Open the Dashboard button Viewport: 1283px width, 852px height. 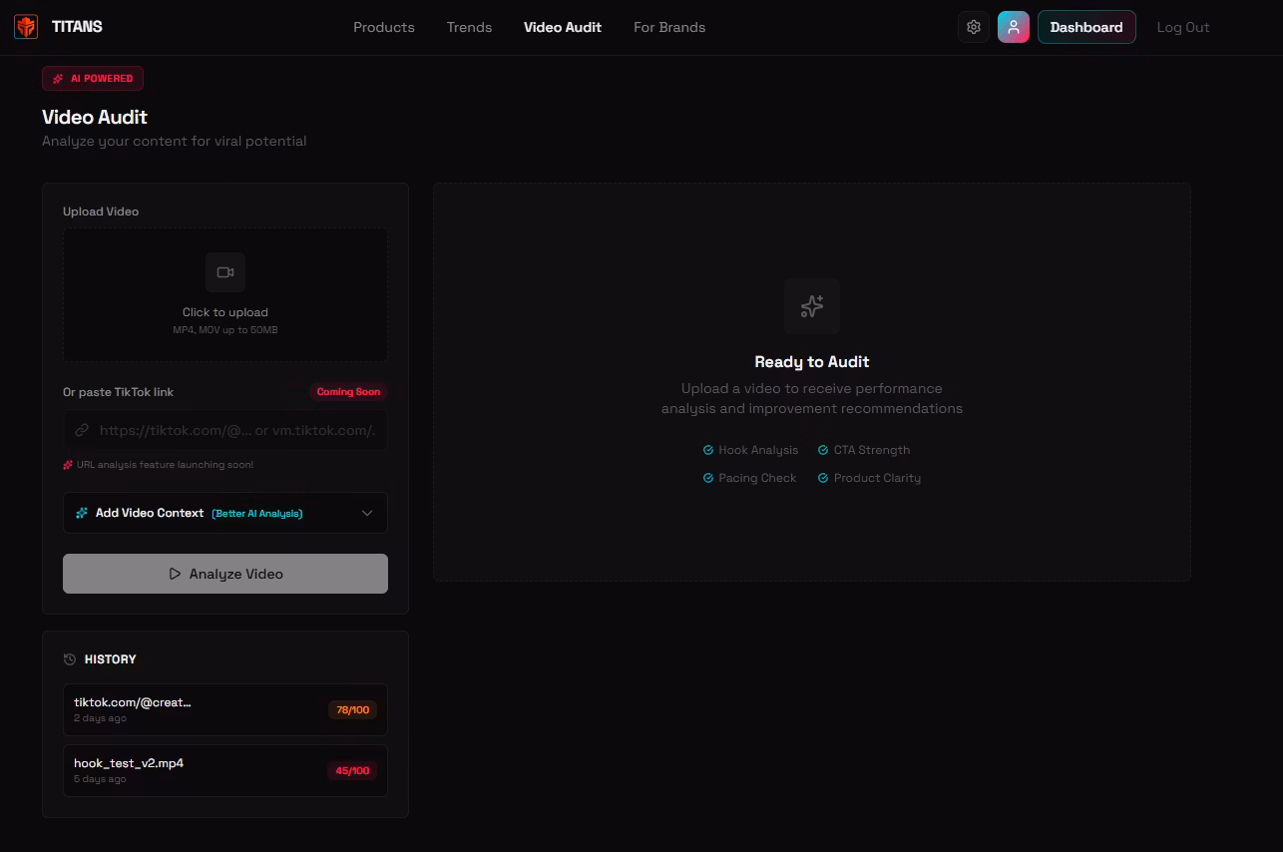tap(1085, 27)
